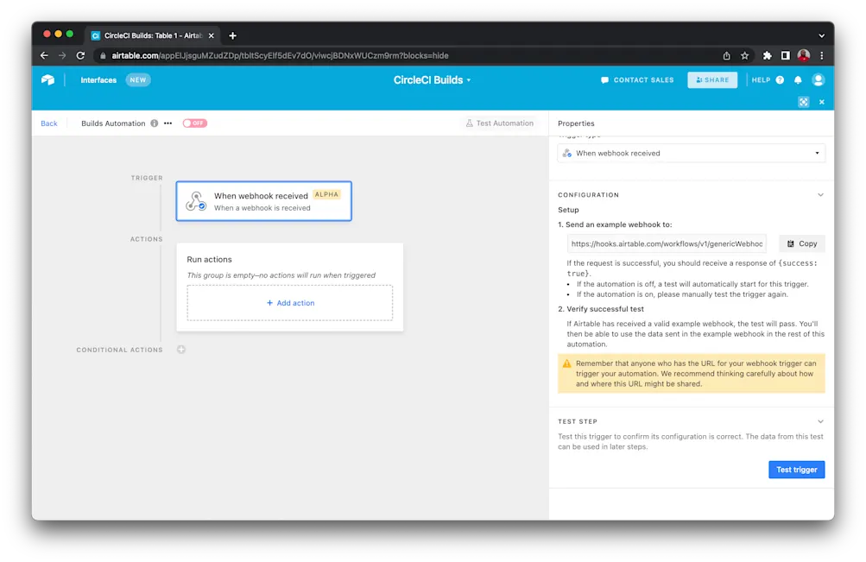866x562 pixels.
Task: Click the Back link to leave the automation
Action: click(x=48, y=123)
